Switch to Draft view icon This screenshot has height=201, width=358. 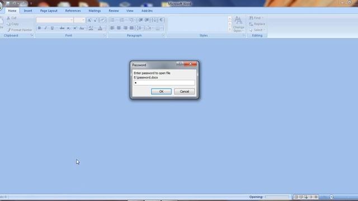tap(316, 197)
